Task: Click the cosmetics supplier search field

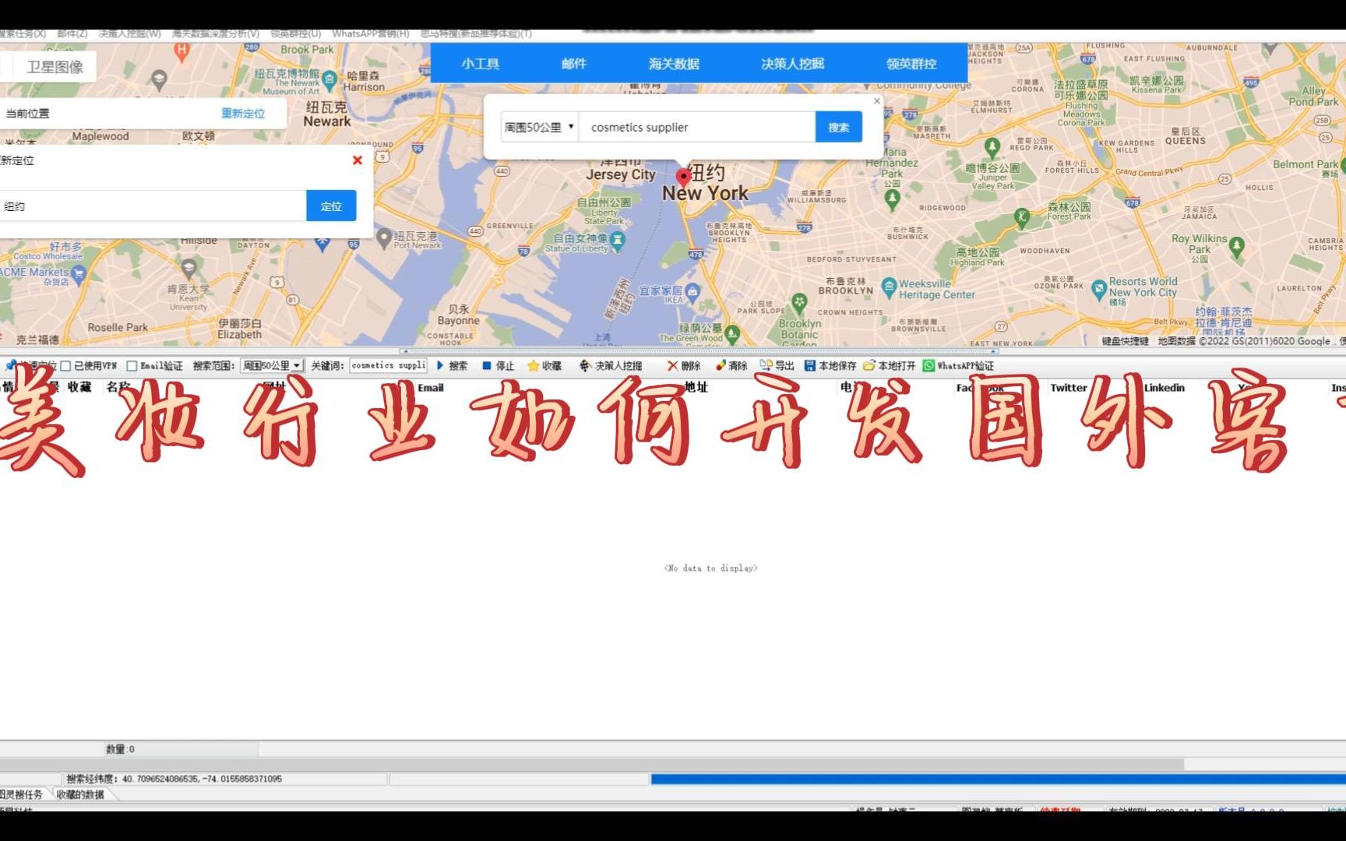Action: pos(697,127)
